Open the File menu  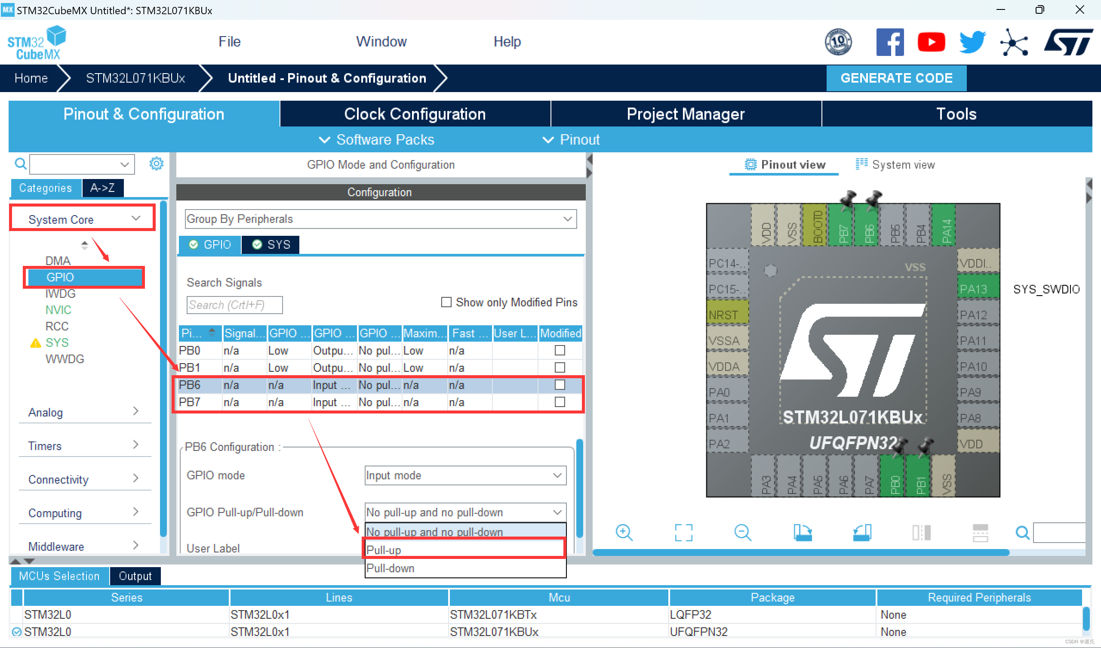pos(229,42)
